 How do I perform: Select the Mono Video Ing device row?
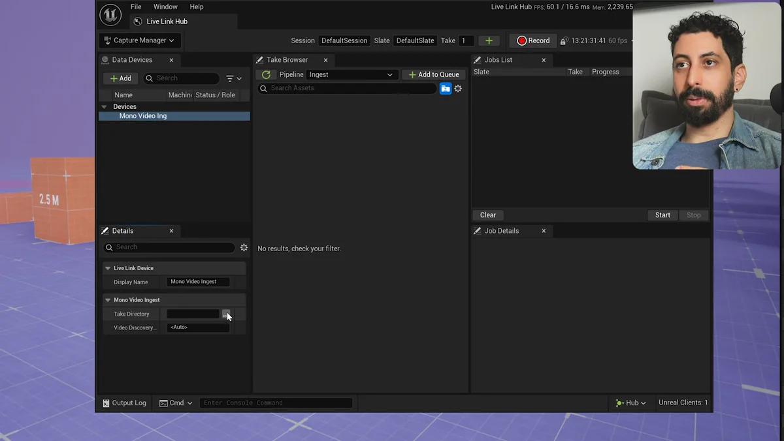click(174, 116)
